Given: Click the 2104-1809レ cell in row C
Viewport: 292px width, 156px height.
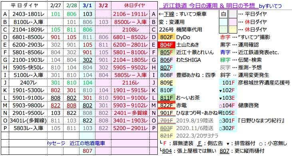Looking at the screenshot, I should pos(28,30).
